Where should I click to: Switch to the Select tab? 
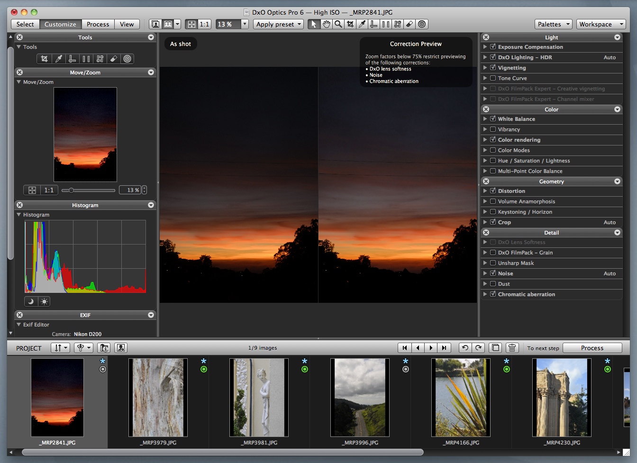click(x=25, y=24)
